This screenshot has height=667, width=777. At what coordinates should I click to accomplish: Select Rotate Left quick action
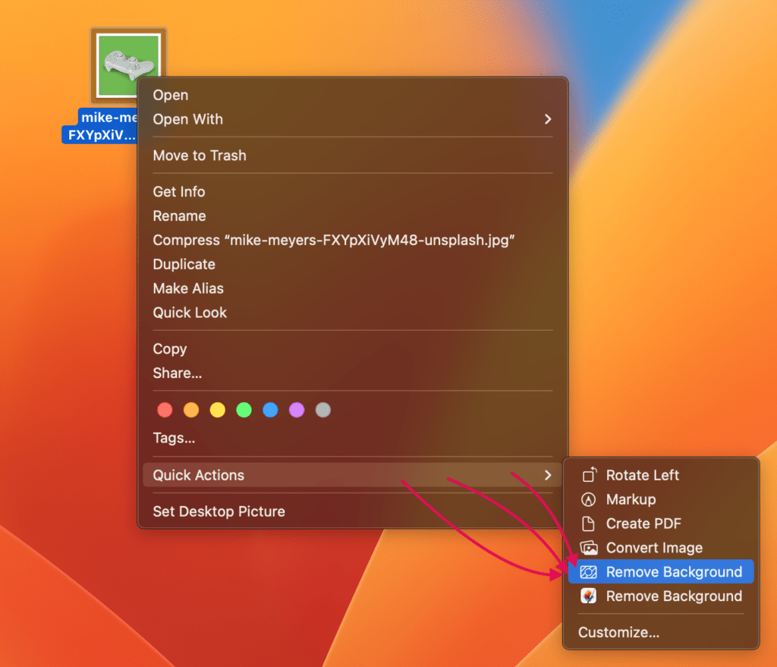click(661, 475)
